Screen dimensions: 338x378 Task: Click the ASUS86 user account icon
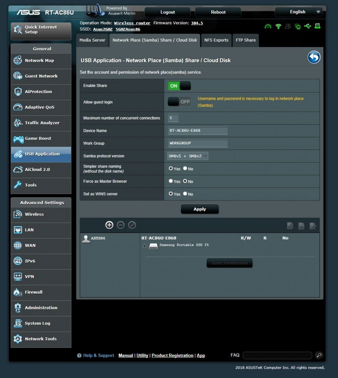tap(86, 239)
